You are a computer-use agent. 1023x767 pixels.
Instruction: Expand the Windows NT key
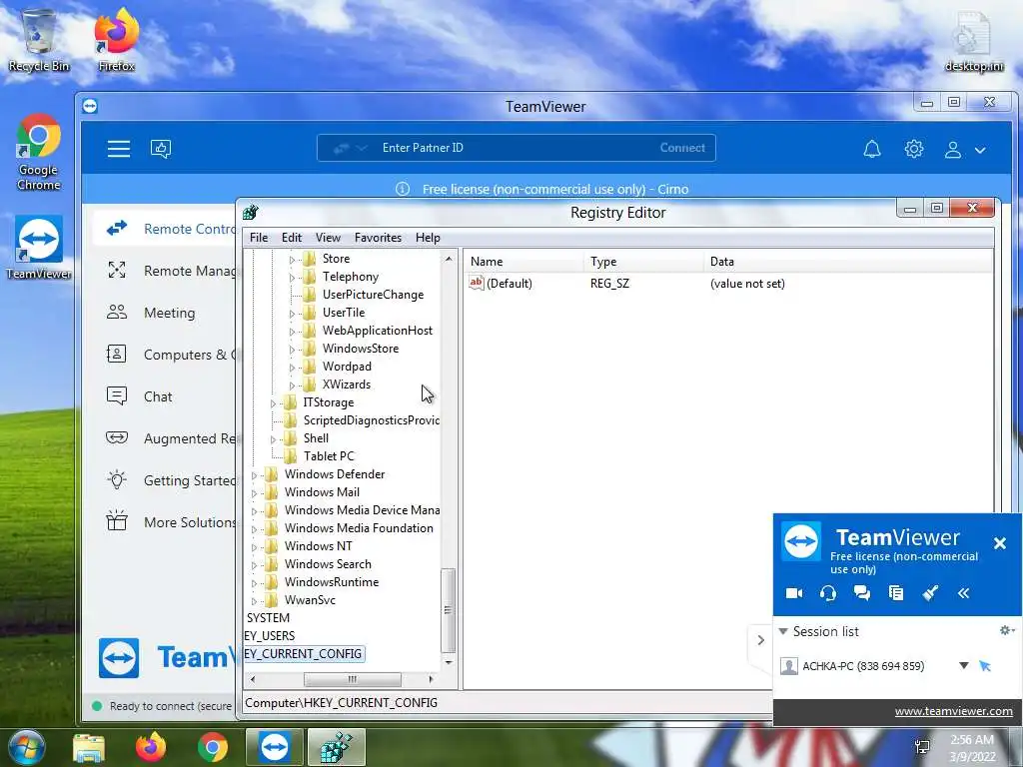tap(255, 547)
